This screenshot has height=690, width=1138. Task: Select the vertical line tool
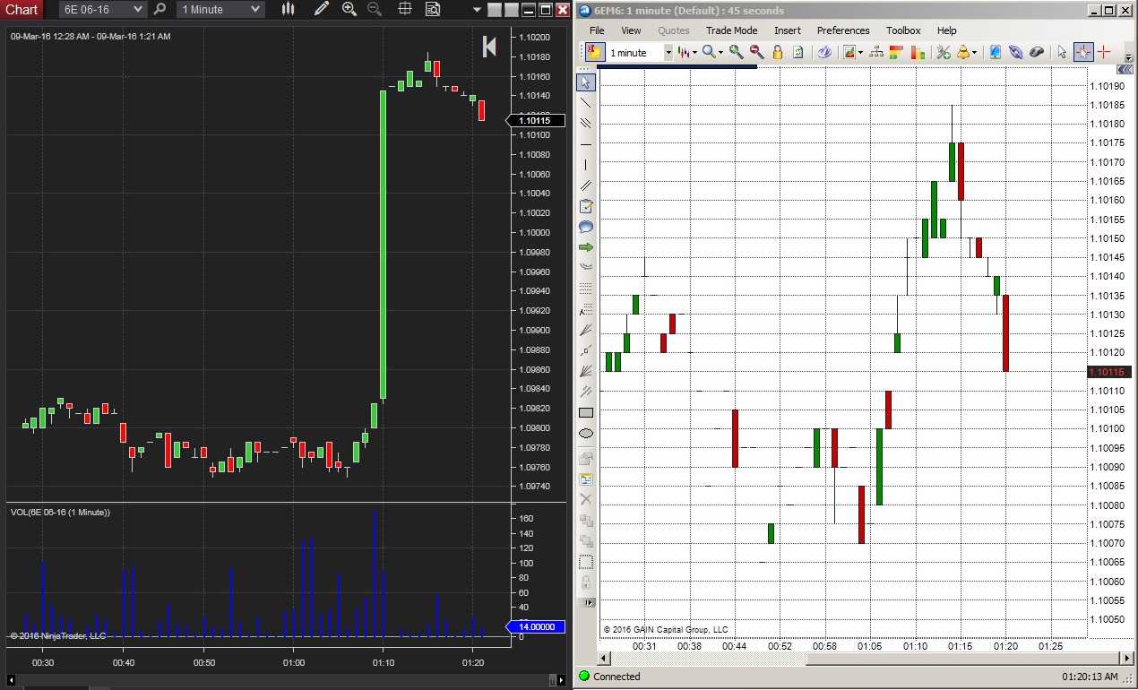586,165
